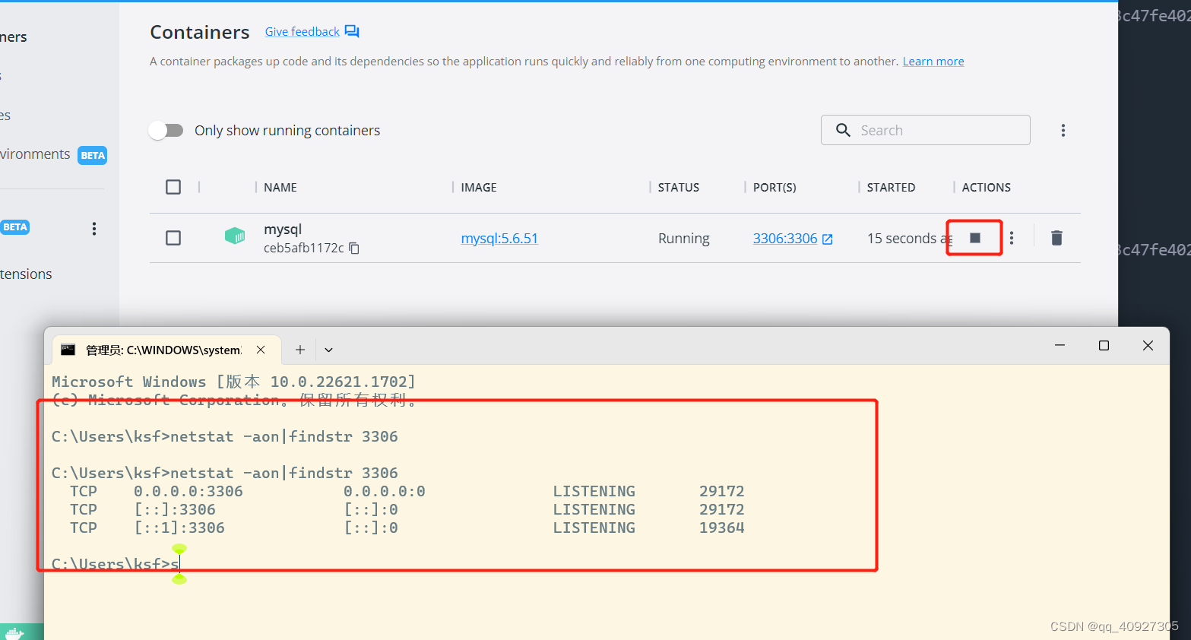
Task: Maximize the terminal window
Action: pyautogui.click(x=1104, y=345)
